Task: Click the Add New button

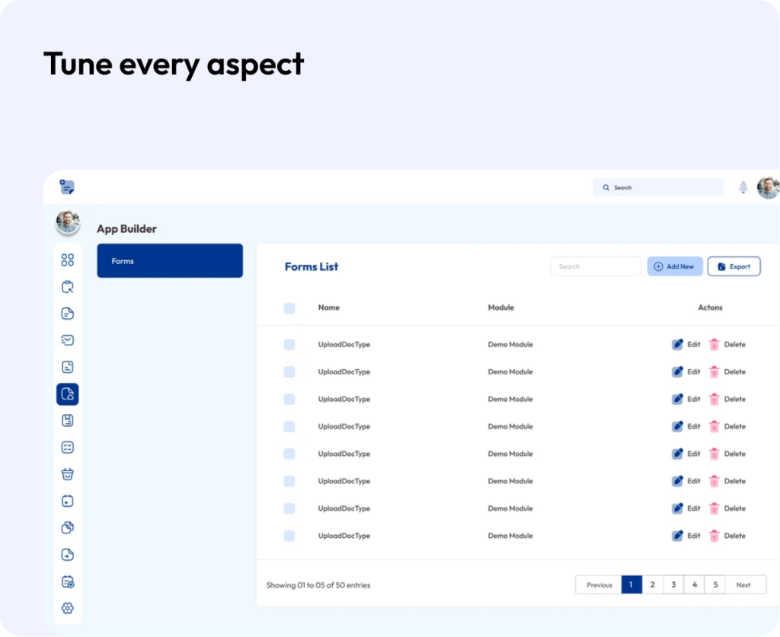Action: [x=675, y=266]
